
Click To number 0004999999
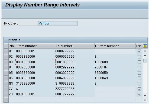(x=65, y=78)
